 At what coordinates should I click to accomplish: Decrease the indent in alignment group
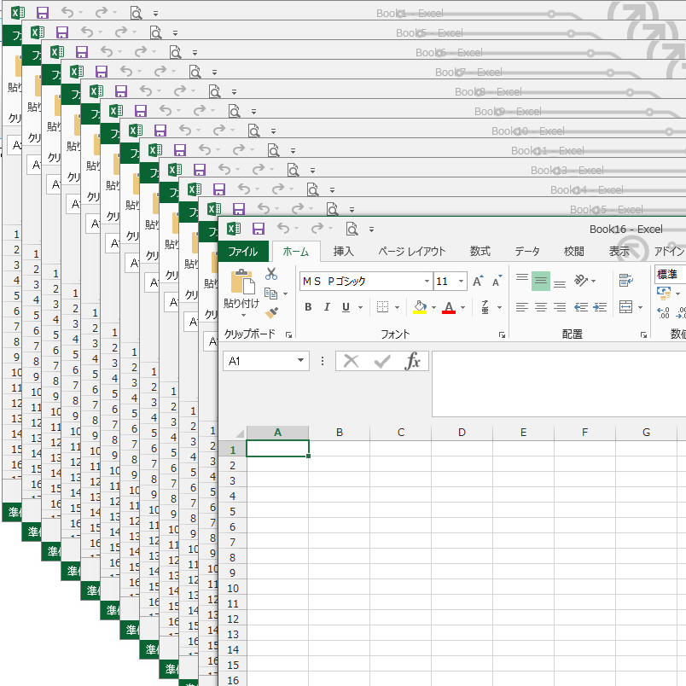tap(580, 307)
